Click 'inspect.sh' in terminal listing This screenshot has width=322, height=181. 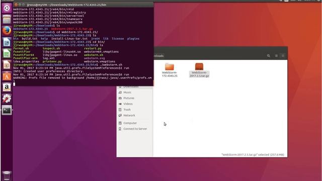(x=51, y=48)
